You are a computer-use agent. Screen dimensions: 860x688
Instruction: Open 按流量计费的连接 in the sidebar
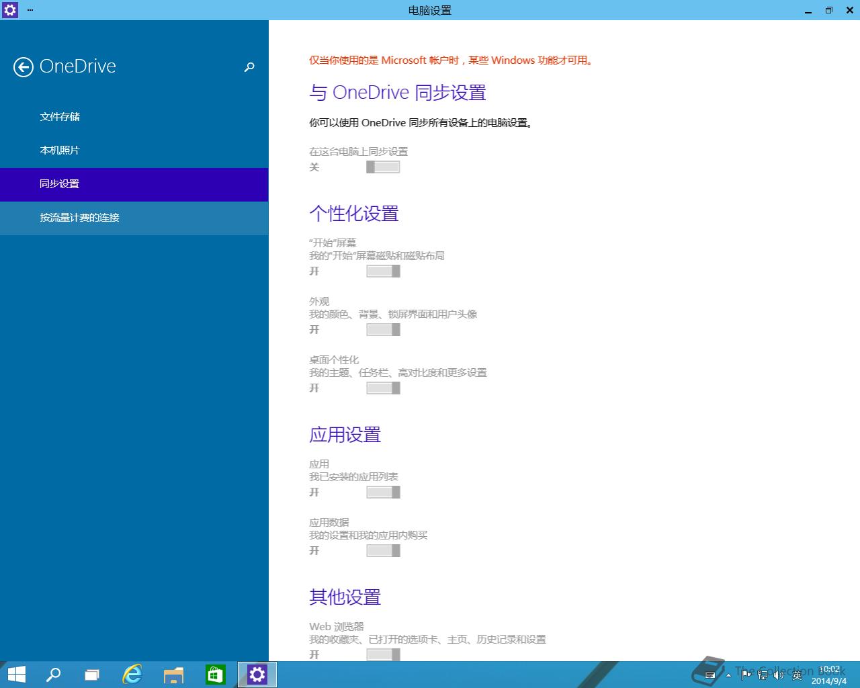pos(134,218)
